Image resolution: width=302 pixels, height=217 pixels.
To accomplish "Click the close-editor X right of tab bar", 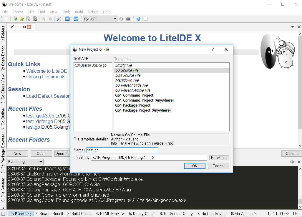I will [299, 27].
